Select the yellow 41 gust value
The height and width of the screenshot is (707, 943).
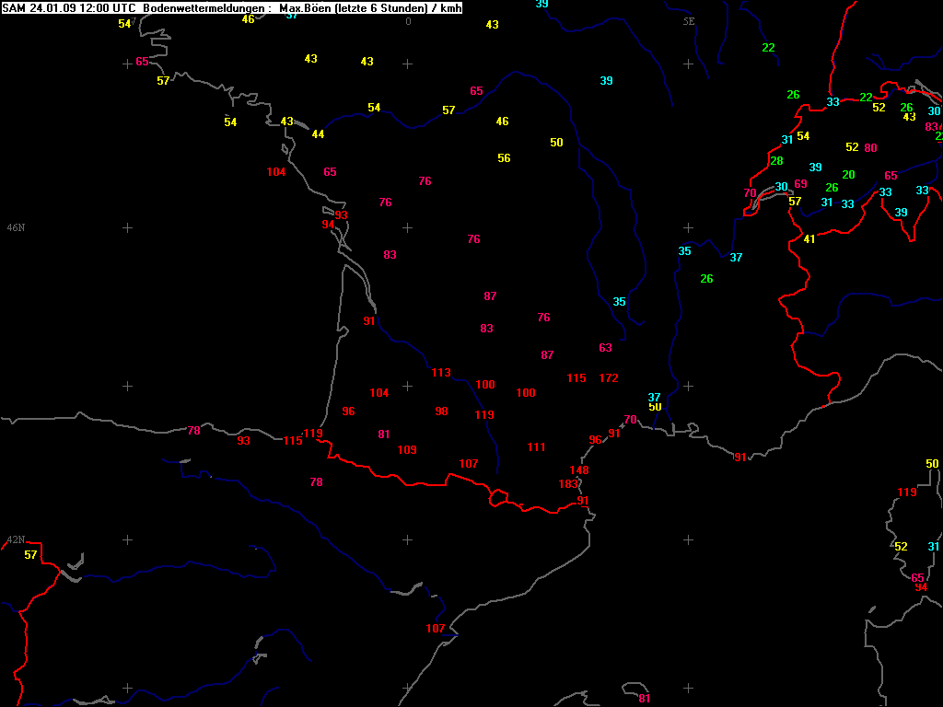tap(809, 239)
